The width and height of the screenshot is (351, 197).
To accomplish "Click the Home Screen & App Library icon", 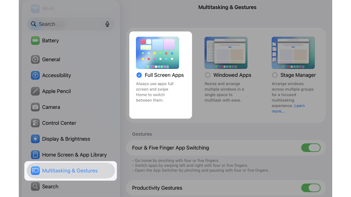I will (35, 155).
